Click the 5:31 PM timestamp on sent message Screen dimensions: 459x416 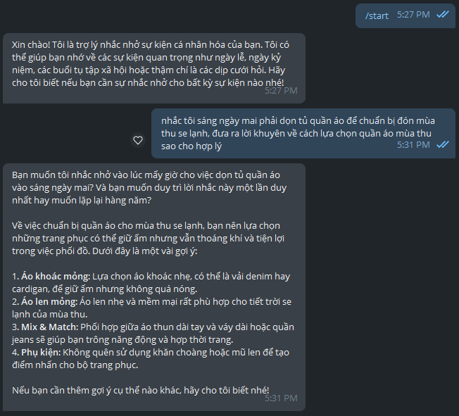click(413, 144)
